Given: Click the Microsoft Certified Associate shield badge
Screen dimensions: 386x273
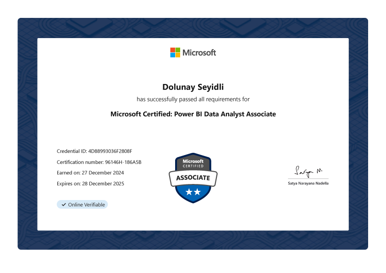Looking at the screenshot, I should tap(193, 178).
